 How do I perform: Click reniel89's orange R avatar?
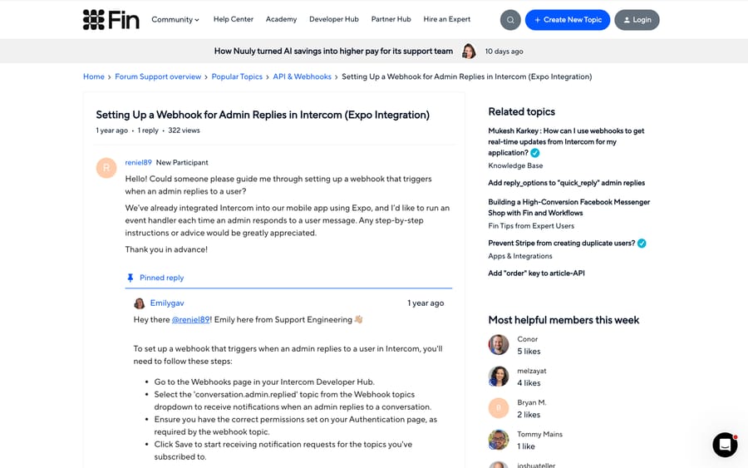[x=106, y=168]
